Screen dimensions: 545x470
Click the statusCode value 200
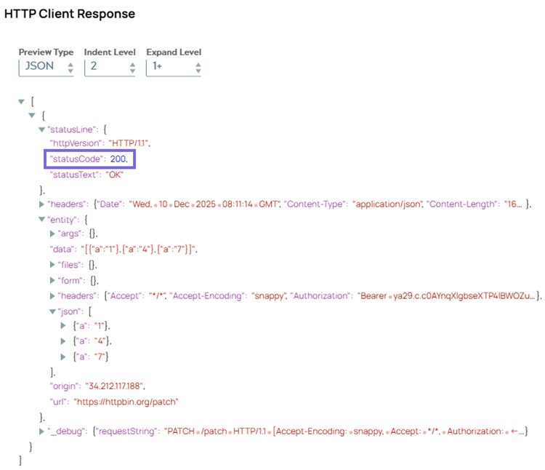coord(120,159)
